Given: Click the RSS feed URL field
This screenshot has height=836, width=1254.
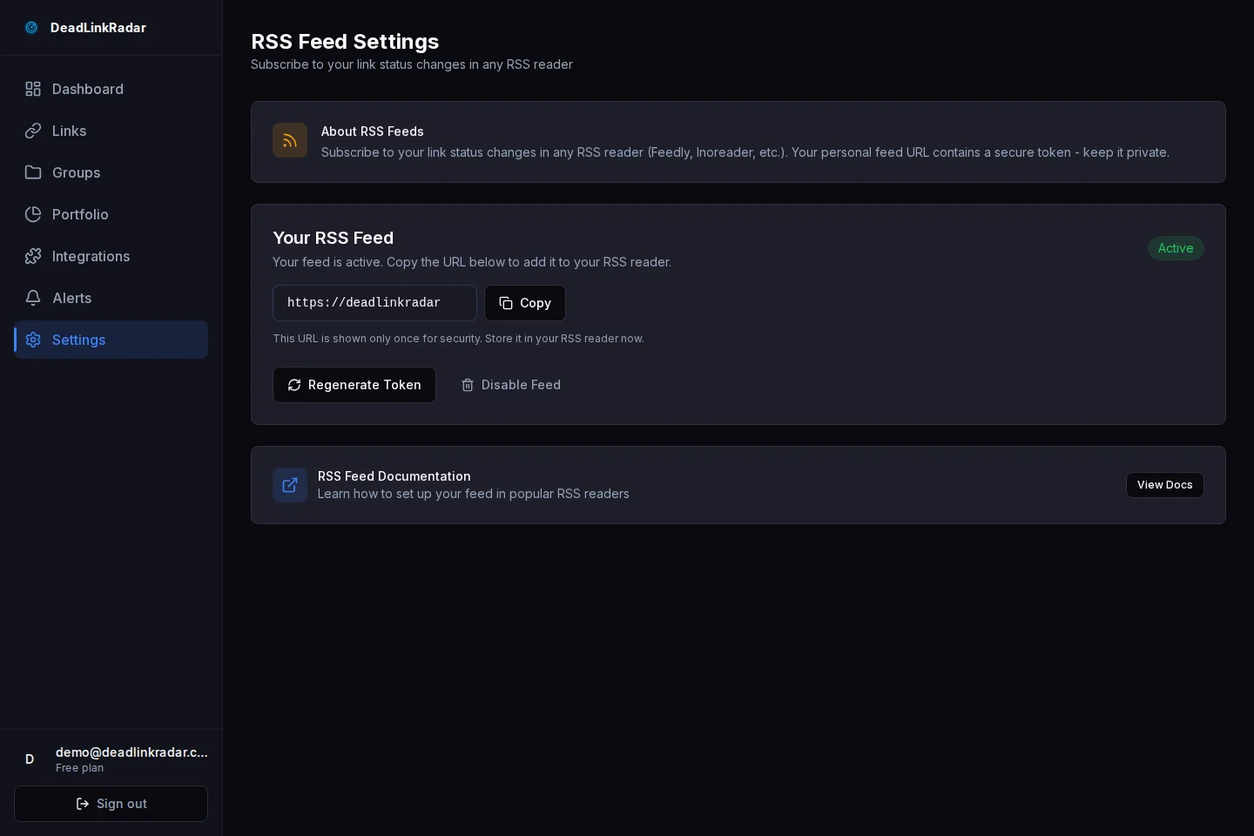Looking at the screenshot, I should pyautogui.click(x=374, y=303).
